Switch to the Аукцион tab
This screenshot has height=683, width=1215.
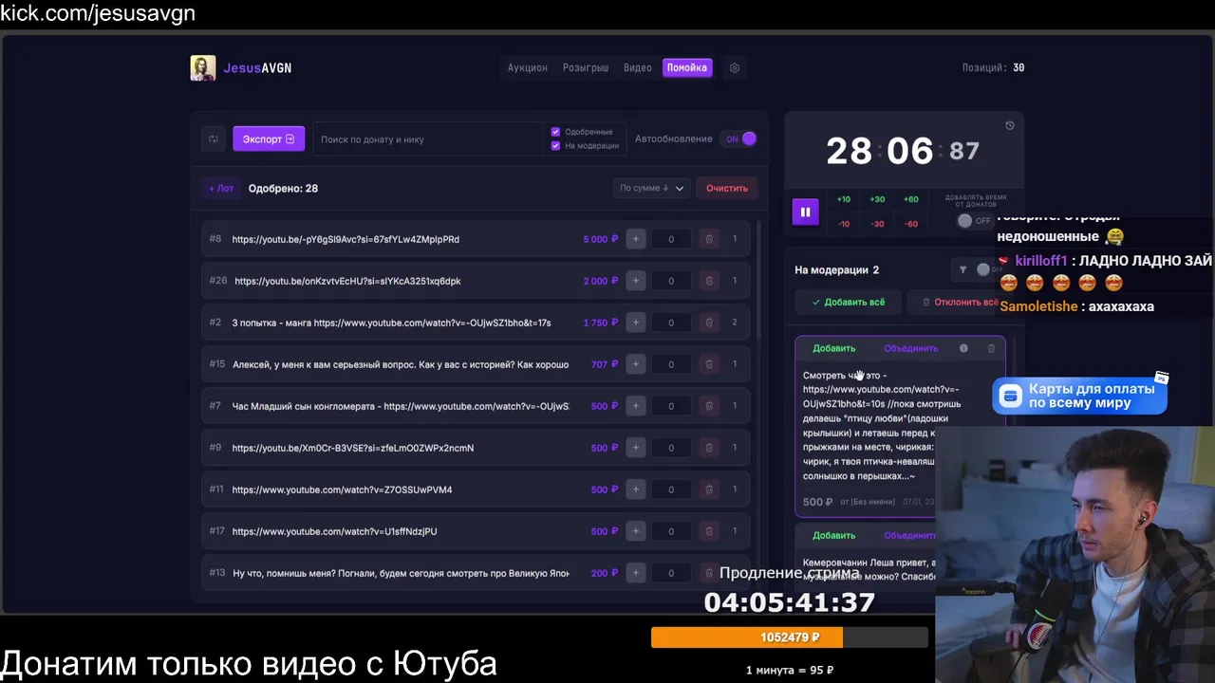pos(528,68)
